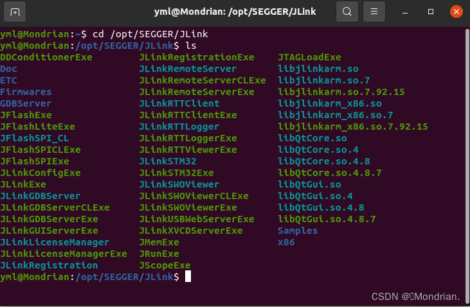
Task: Click the x86 directory entry
Action: (286, 242)
